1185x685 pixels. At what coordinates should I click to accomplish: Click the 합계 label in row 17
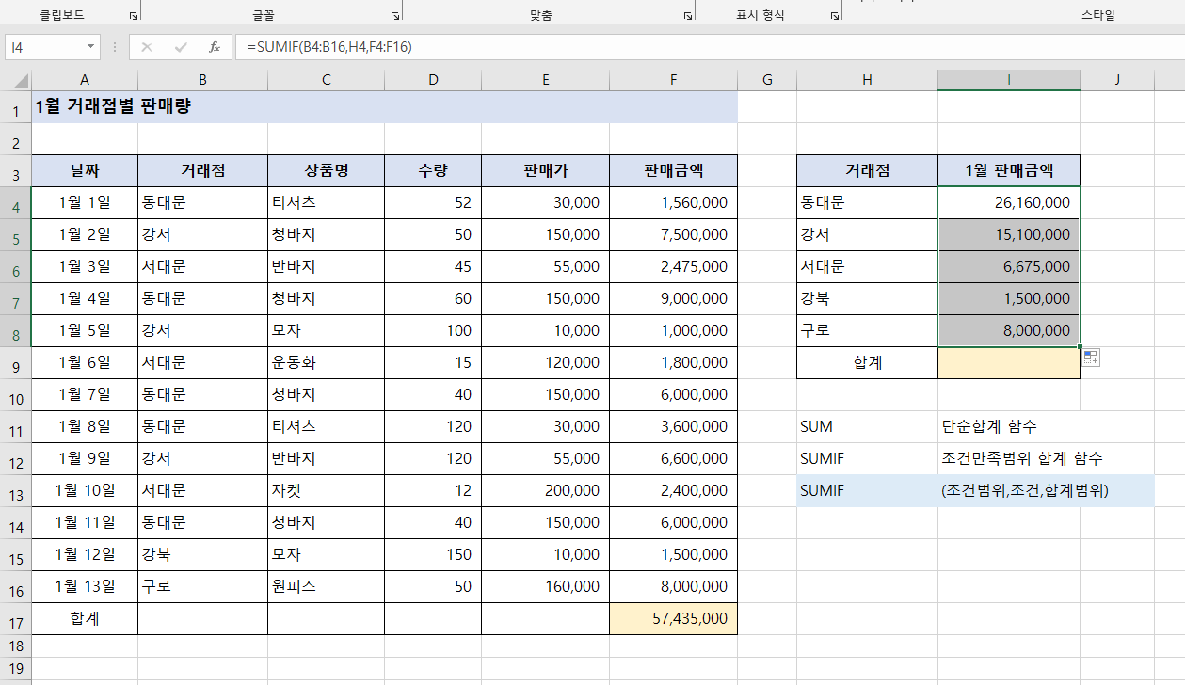tap(85, 619)
